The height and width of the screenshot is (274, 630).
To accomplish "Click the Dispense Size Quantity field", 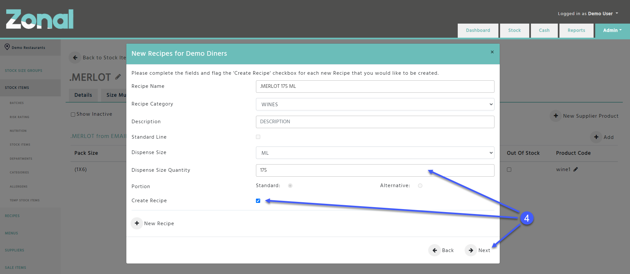I will tap(375, 170).
